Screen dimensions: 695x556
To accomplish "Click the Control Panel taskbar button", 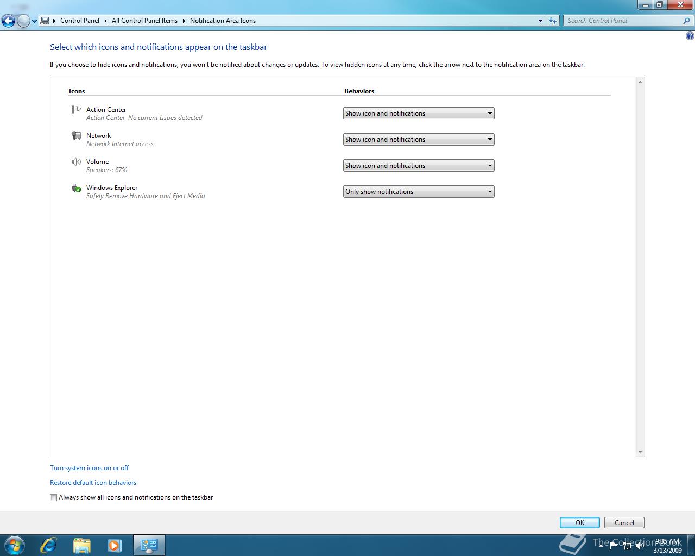I will 149,545.
